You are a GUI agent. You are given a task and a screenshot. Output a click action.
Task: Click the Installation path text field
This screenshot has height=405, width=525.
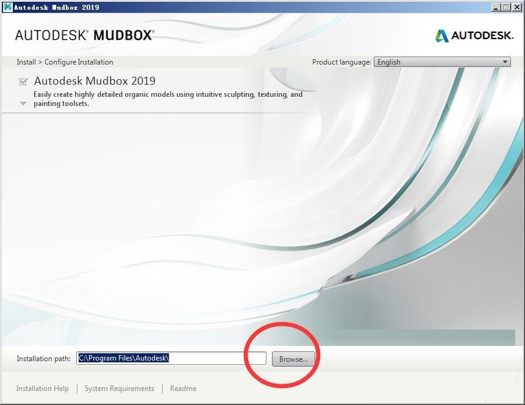[171, 358]
